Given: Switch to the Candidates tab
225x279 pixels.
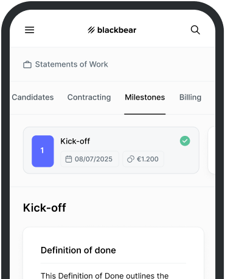Looking at the screenshot, I should click(x=33, y=97).
